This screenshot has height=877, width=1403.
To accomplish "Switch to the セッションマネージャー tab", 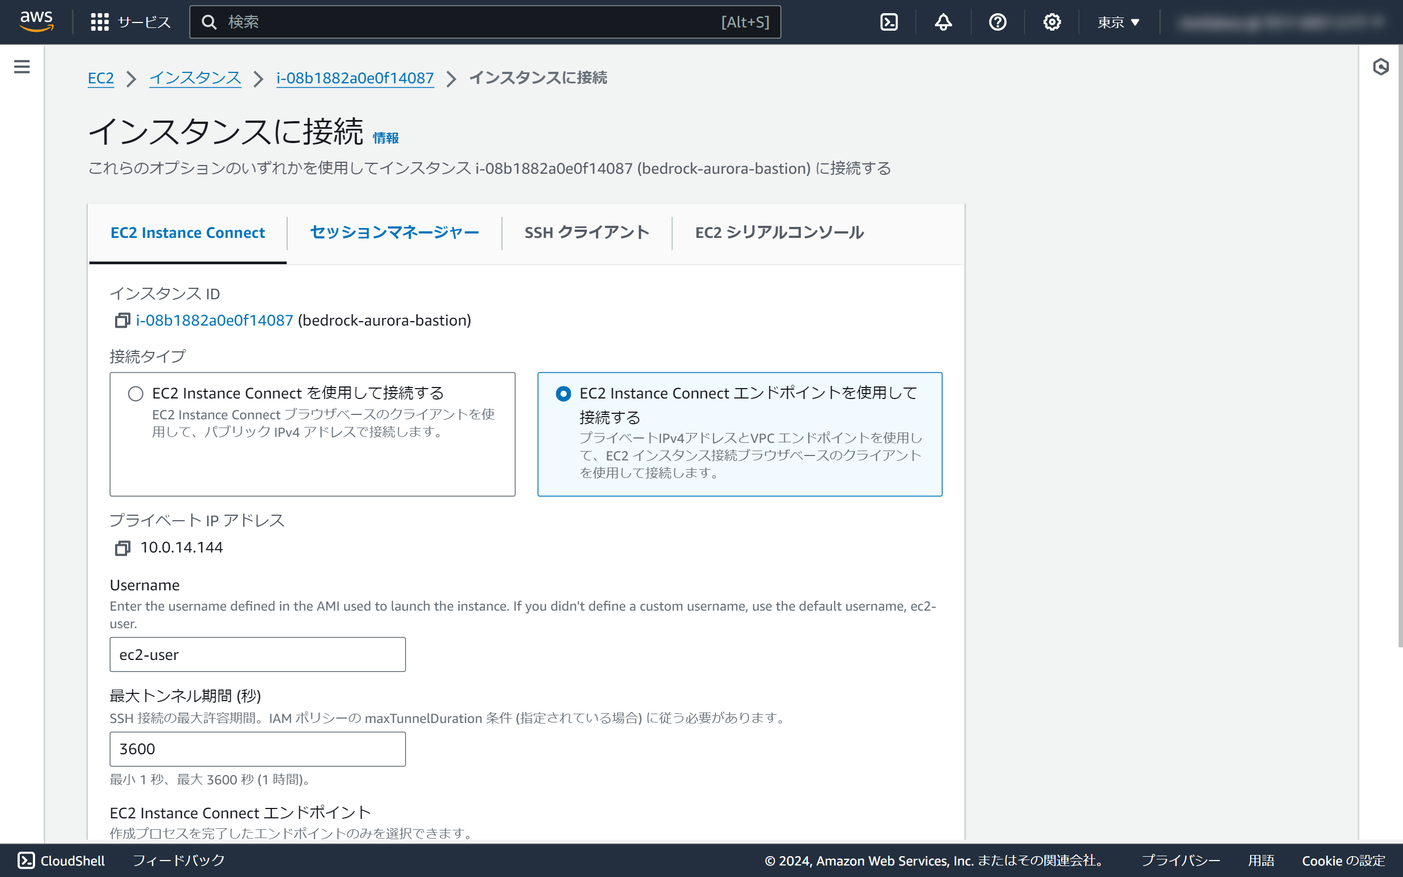I will pyautogui.click(x=394, y=232).
